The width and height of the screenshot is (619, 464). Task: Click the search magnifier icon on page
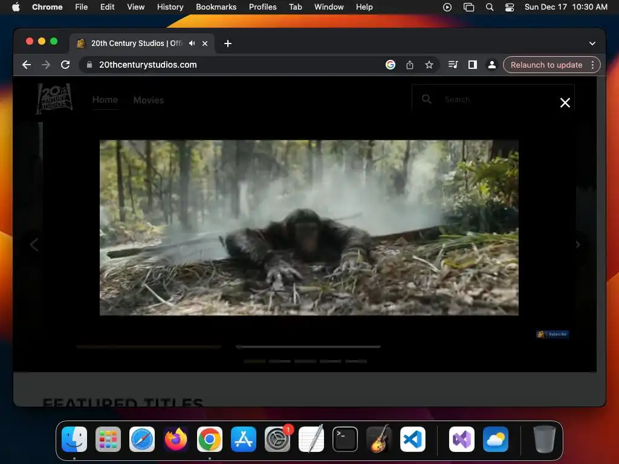[x=426, y=99]
